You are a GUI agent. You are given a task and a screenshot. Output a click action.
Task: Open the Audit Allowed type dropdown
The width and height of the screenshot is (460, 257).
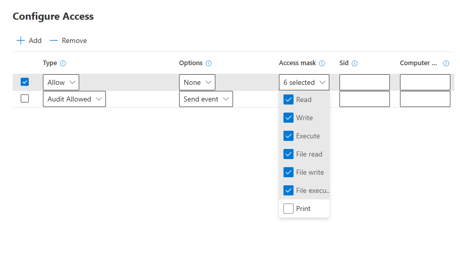(x=74, y=99)
